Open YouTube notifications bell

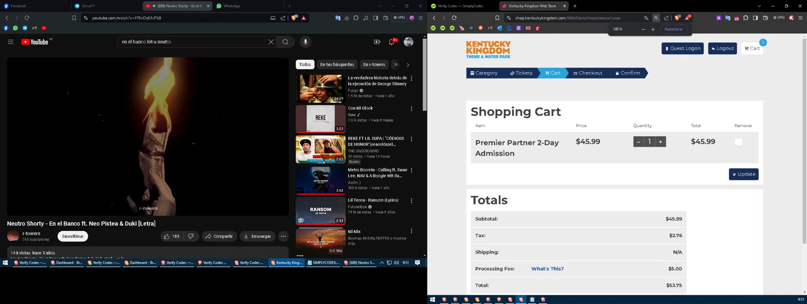click(x=392, y=42)
